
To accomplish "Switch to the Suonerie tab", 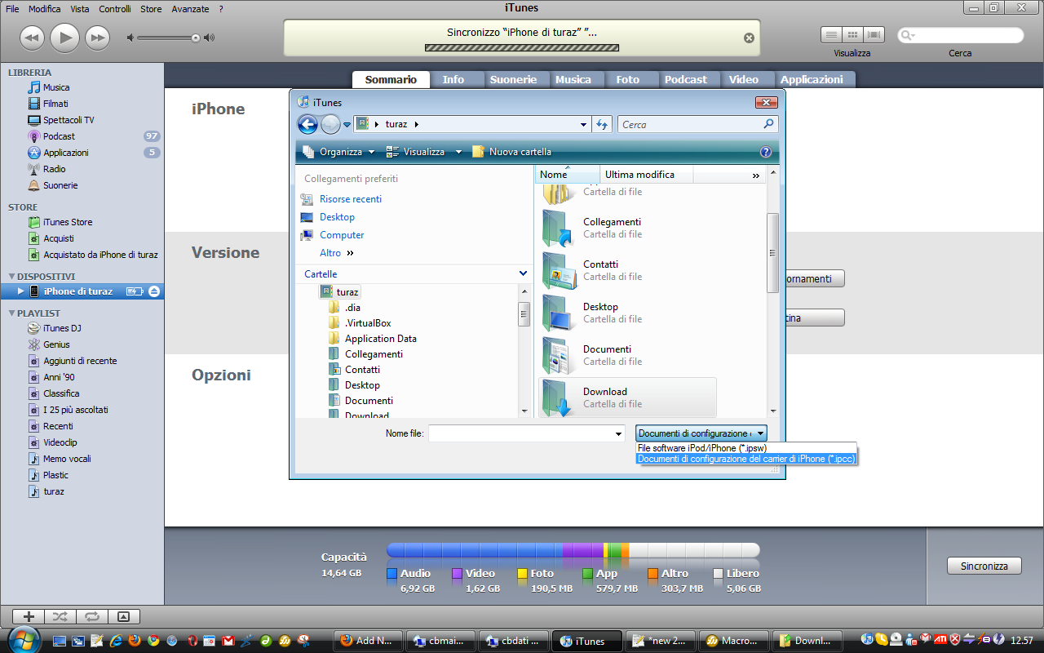I will (x=513, y=79).
